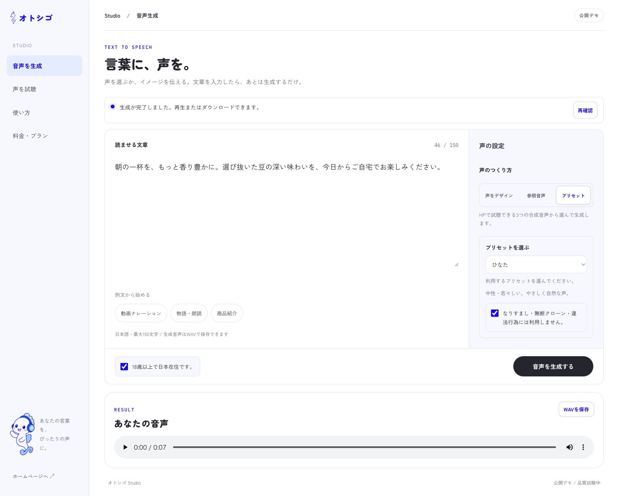Image resolution: width=619 pixels, height=496 pixels.
Task: Switch to 声をデザイン tab
Action: click(x=499, y=195)
